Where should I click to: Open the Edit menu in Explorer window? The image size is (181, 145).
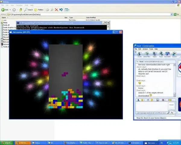tap(7, 5)
